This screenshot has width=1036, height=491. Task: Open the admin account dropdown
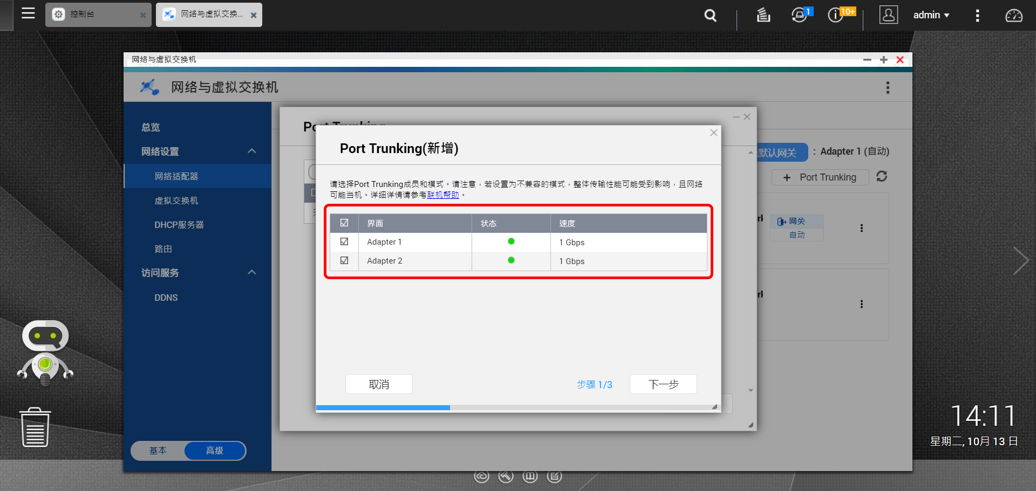[x=931, y=15]
